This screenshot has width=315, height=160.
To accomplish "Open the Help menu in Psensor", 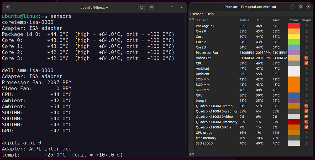I will (210, 14).
